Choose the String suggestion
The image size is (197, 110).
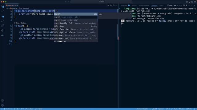[76, 26]
